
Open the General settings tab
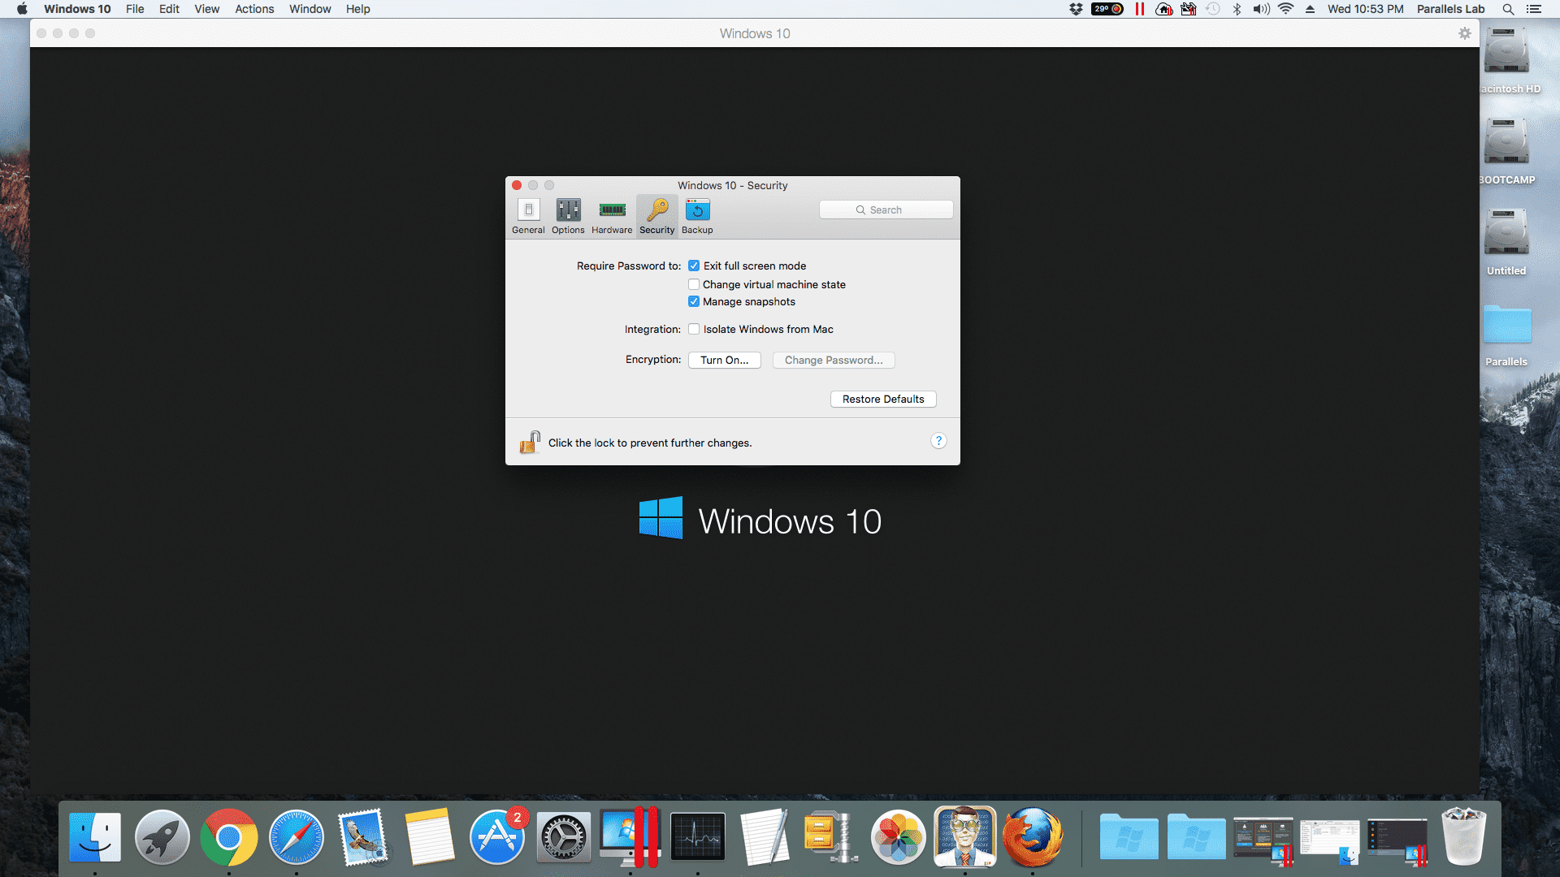[528, 217]
